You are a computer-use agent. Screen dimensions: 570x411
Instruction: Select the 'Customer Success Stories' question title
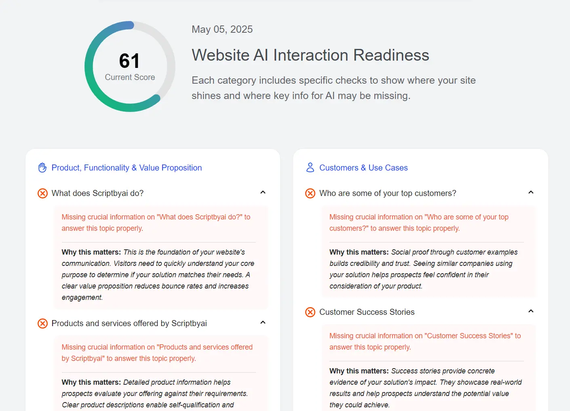(367, 312)
